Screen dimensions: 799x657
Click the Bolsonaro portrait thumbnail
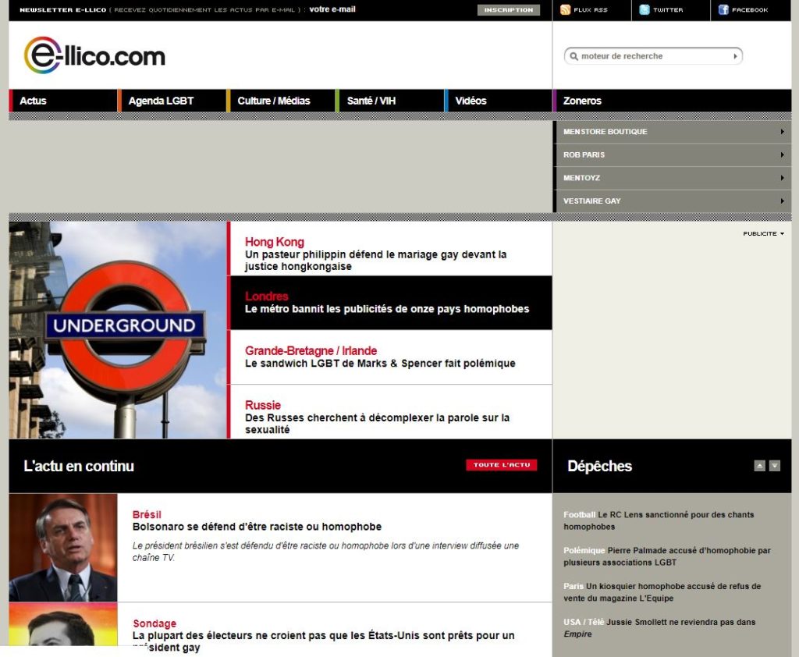tap(63, 548)
